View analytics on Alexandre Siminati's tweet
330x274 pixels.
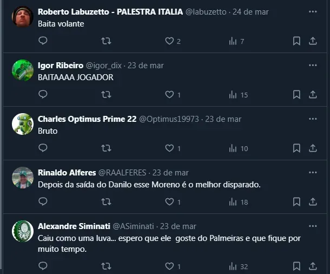point(233,266)
